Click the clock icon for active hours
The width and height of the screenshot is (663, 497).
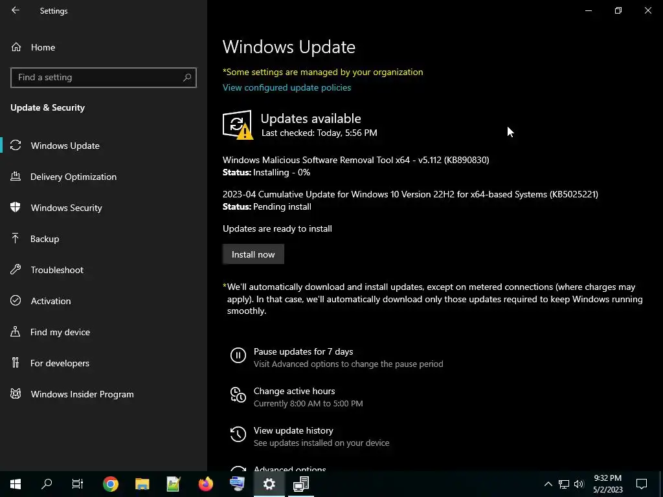[x=238, y=395]
